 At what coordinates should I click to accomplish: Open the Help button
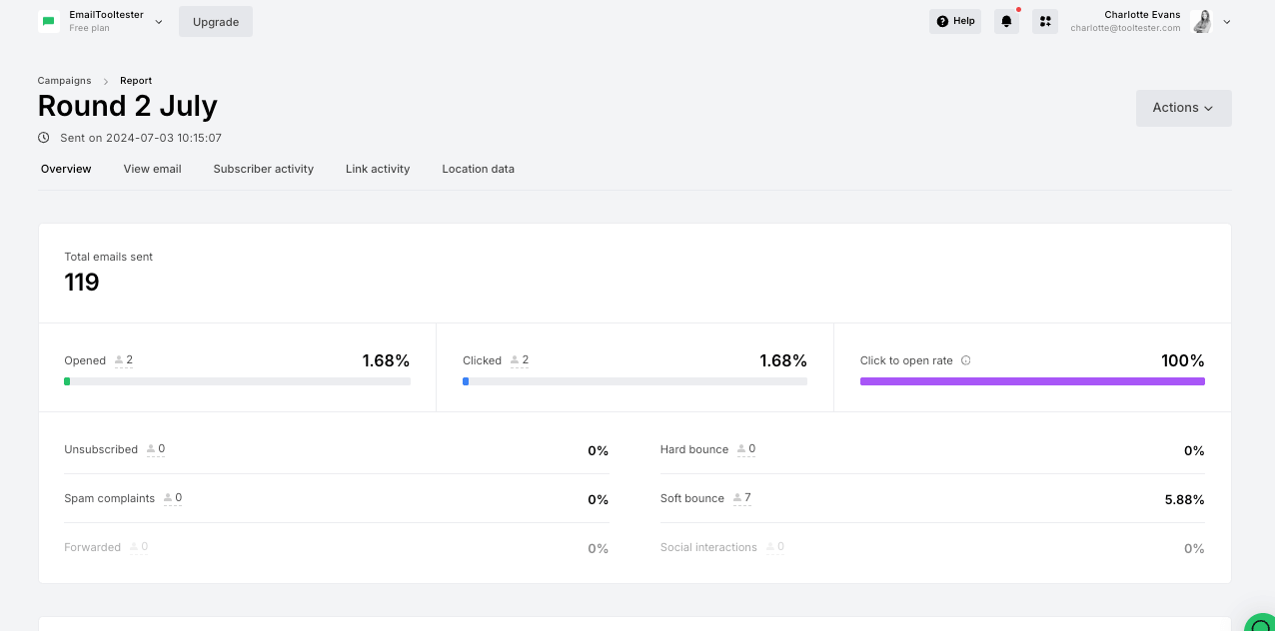955,21
